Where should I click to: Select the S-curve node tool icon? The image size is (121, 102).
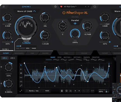pyautogui.click(x=21, y=85)
